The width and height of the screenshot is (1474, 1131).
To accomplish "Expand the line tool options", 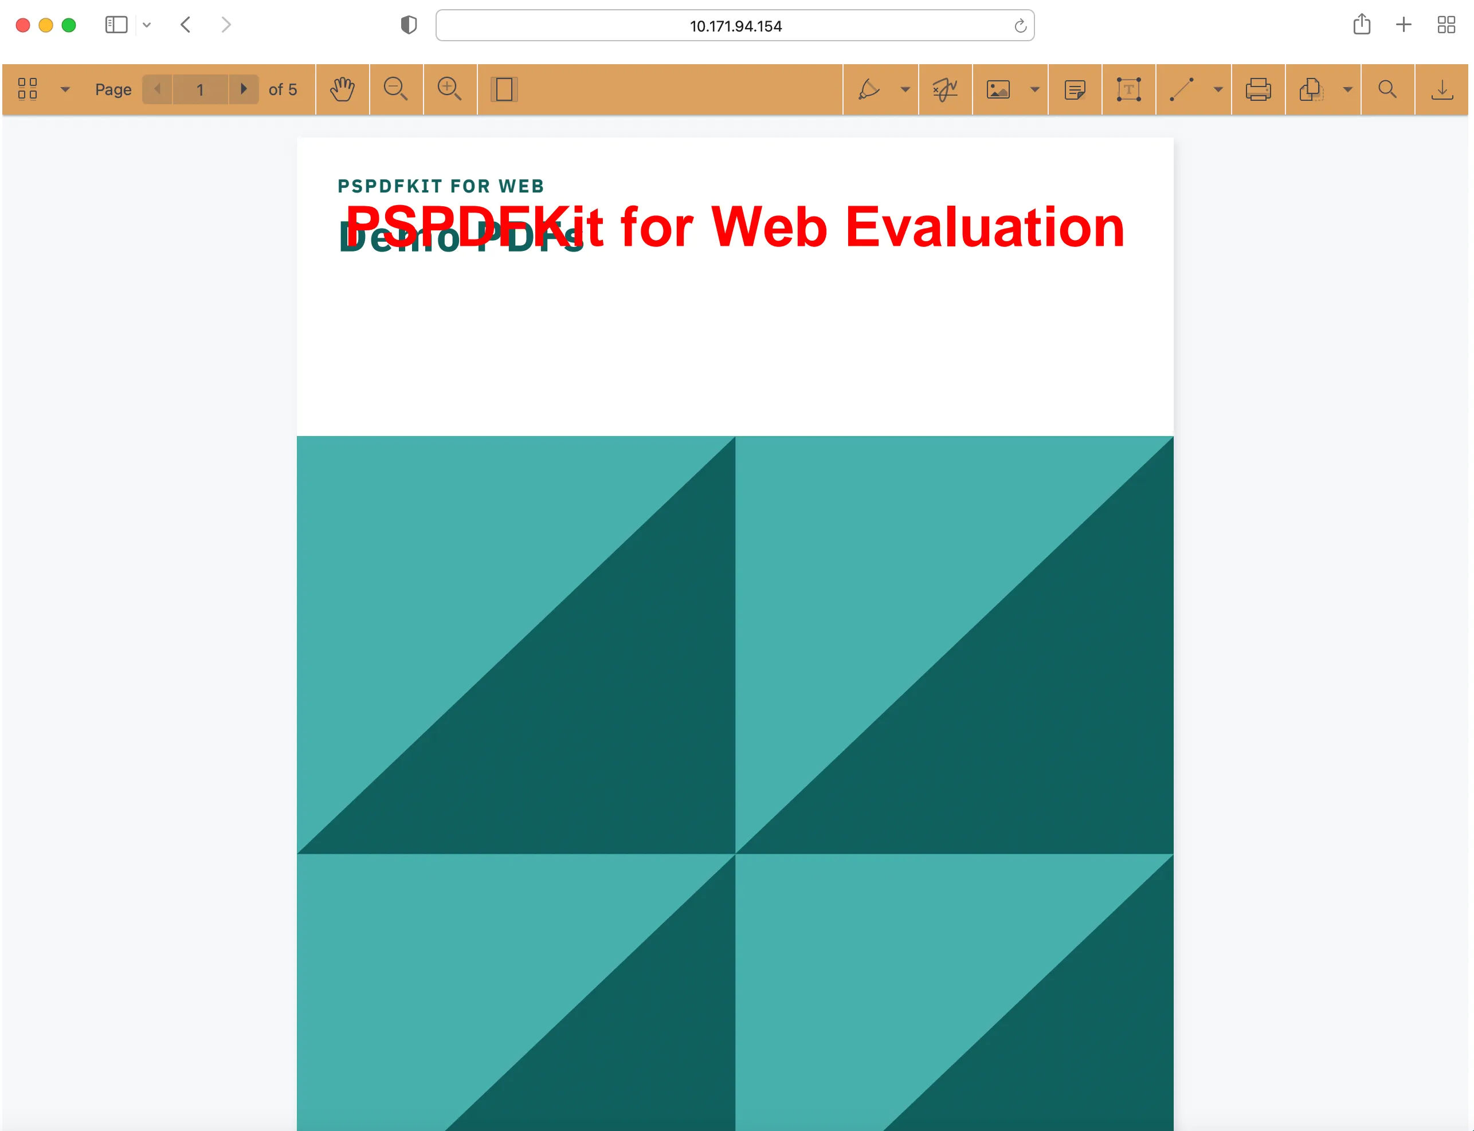I will point(1217,89).
